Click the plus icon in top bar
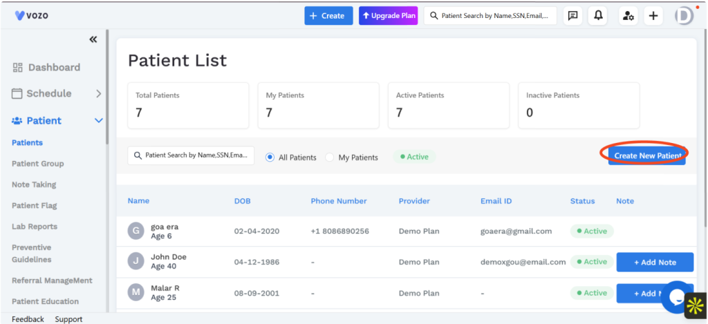 653,16
